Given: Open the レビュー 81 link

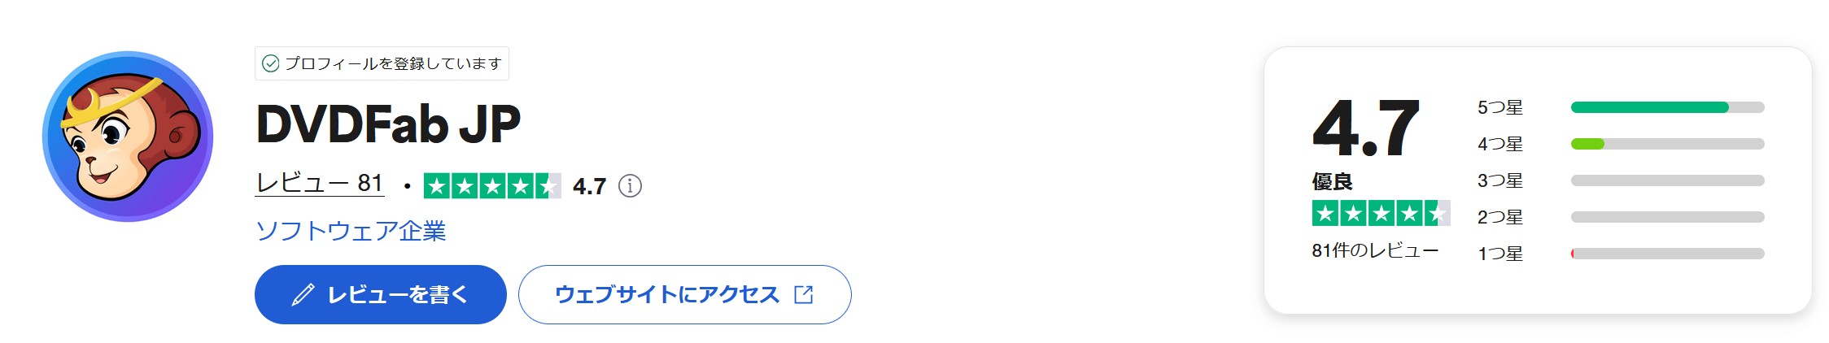Looking at the screenshot, I should coord(319,183).
